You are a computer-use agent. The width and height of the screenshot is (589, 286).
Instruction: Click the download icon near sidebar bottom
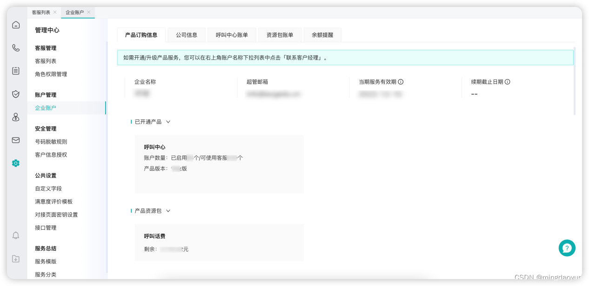(16, 259)
